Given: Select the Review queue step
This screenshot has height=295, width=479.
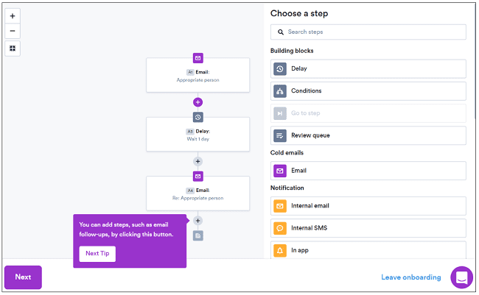Looking at the screenshot, I should pos(368,135).
